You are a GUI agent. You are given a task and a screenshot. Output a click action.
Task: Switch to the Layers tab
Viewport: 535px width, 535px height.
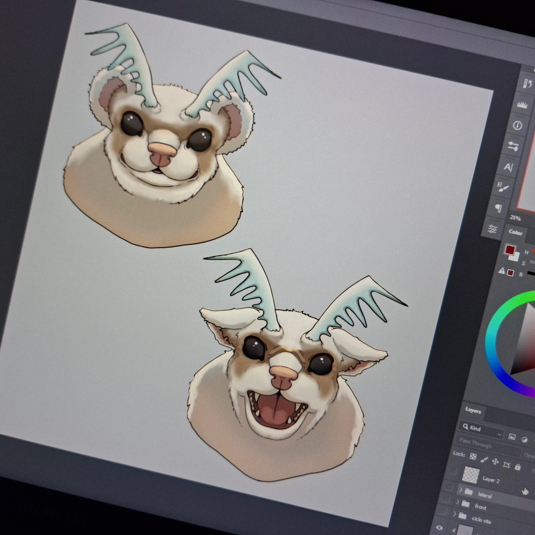pyautogui.click(x=473, y=411)
